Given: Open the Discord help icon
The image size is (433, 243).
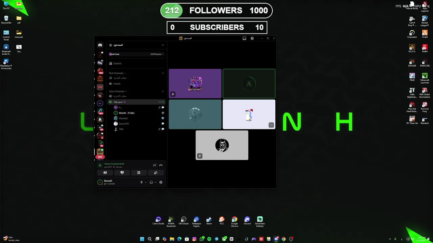Looking at the screenshot, I should pyautogui.click(x=252, y=38).
